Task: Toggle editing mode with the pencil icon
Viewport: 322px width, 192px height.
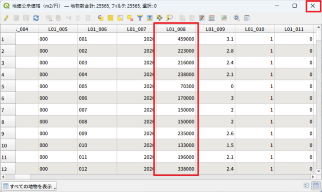Action: pyautogui.click(x=6, y=18)
